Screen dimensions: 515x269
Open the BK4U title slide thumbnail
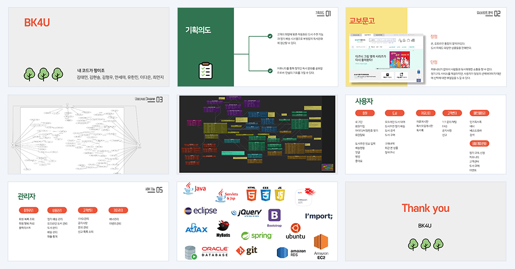(x=89, y=47)
